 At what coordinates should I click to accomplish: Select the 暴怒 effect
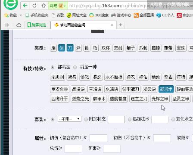[97, 77]
